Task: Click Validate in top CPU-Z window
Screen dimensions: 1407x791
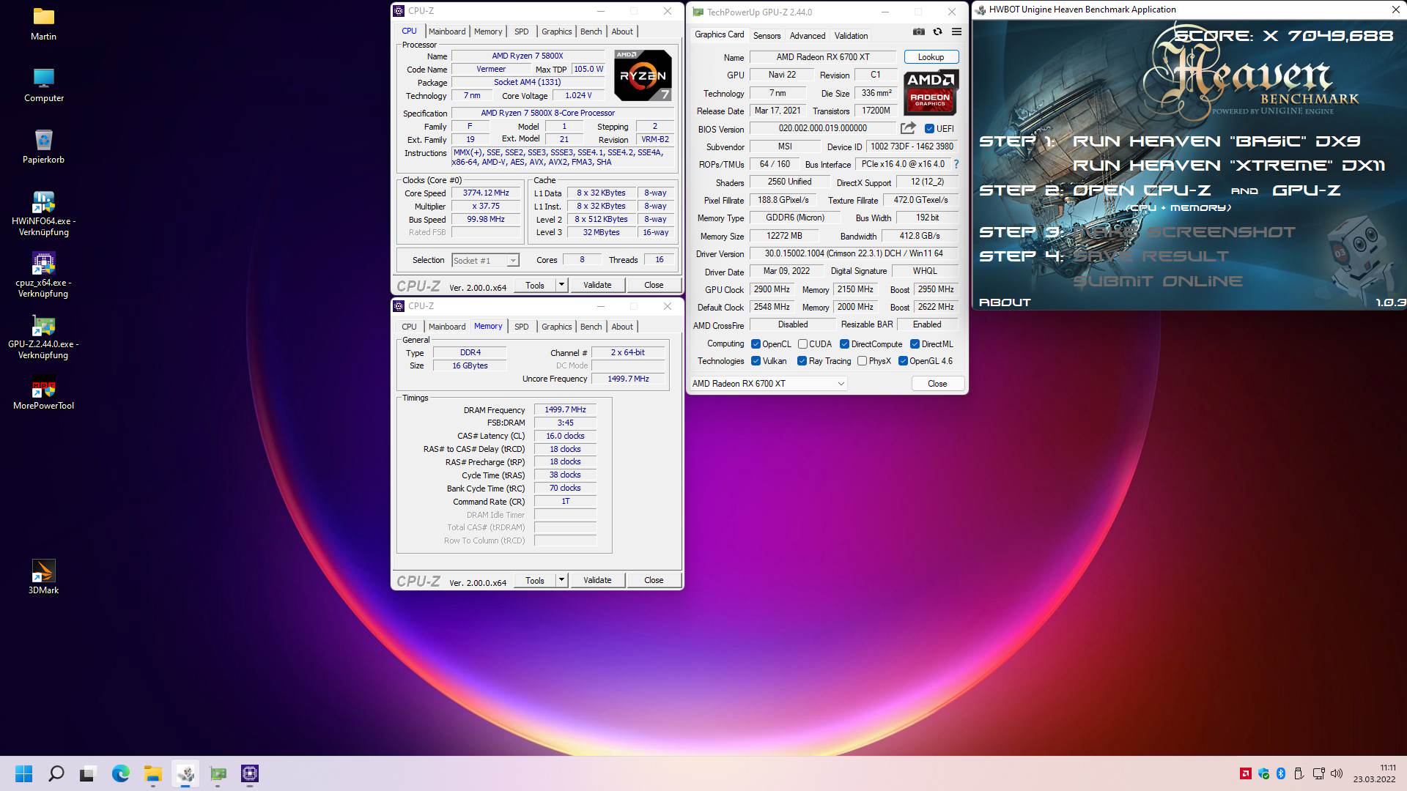Action: coord(597,285)
